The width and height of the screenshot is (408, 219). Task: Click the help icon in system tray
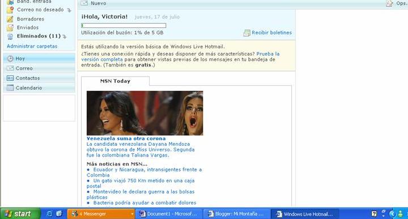[374, 214]
